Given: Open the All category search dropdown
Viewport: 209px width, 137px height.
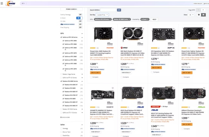Looking at the screenshot, I should click(23, 3).
